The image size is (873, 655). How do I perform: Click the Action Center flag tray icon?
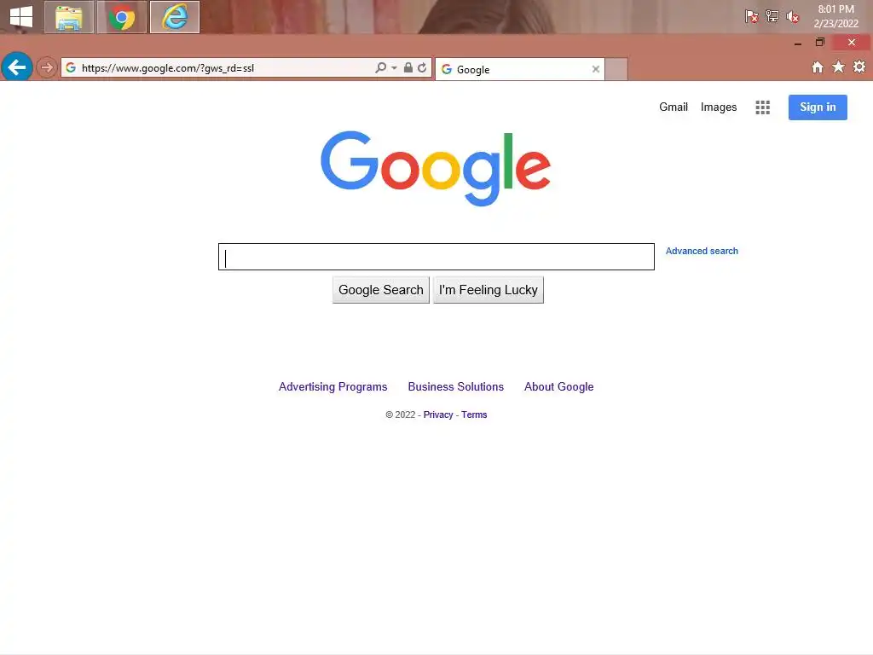(752, 17)
